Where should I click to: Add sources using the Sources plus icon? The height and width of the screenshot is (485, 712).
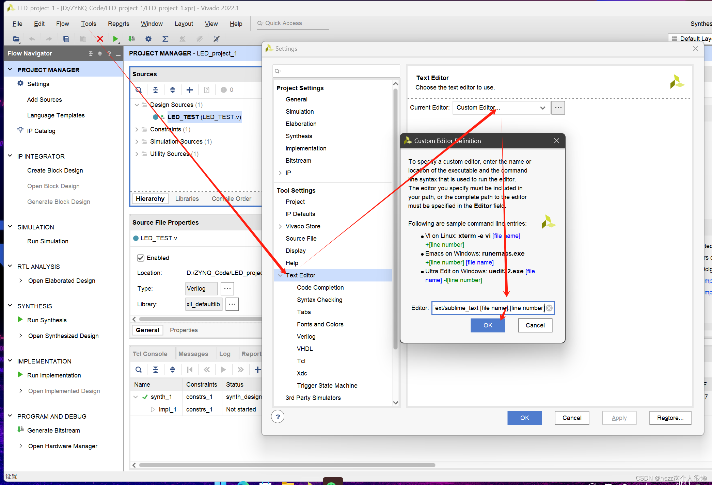[190, 90]
